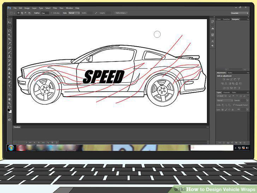The width and height of the screenshot is (257, 193).
Task: Switch to the Channels tab
Action: click(226, 92)
